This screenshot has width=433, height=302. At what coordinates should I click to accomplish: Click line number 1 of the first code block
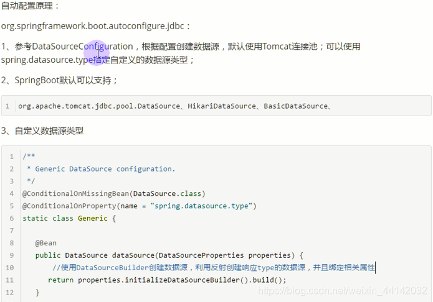[x=7, y=106]
